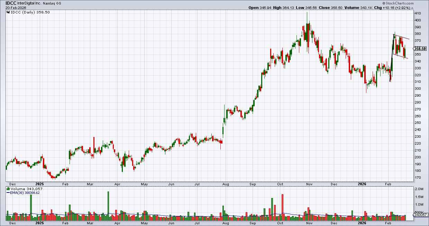Click the 190 price axis label
429x226 pixels.
coord(418,164)
